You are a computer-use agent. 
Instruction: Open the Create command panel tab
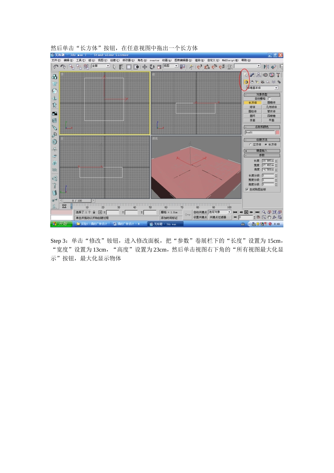click(246, 75)
